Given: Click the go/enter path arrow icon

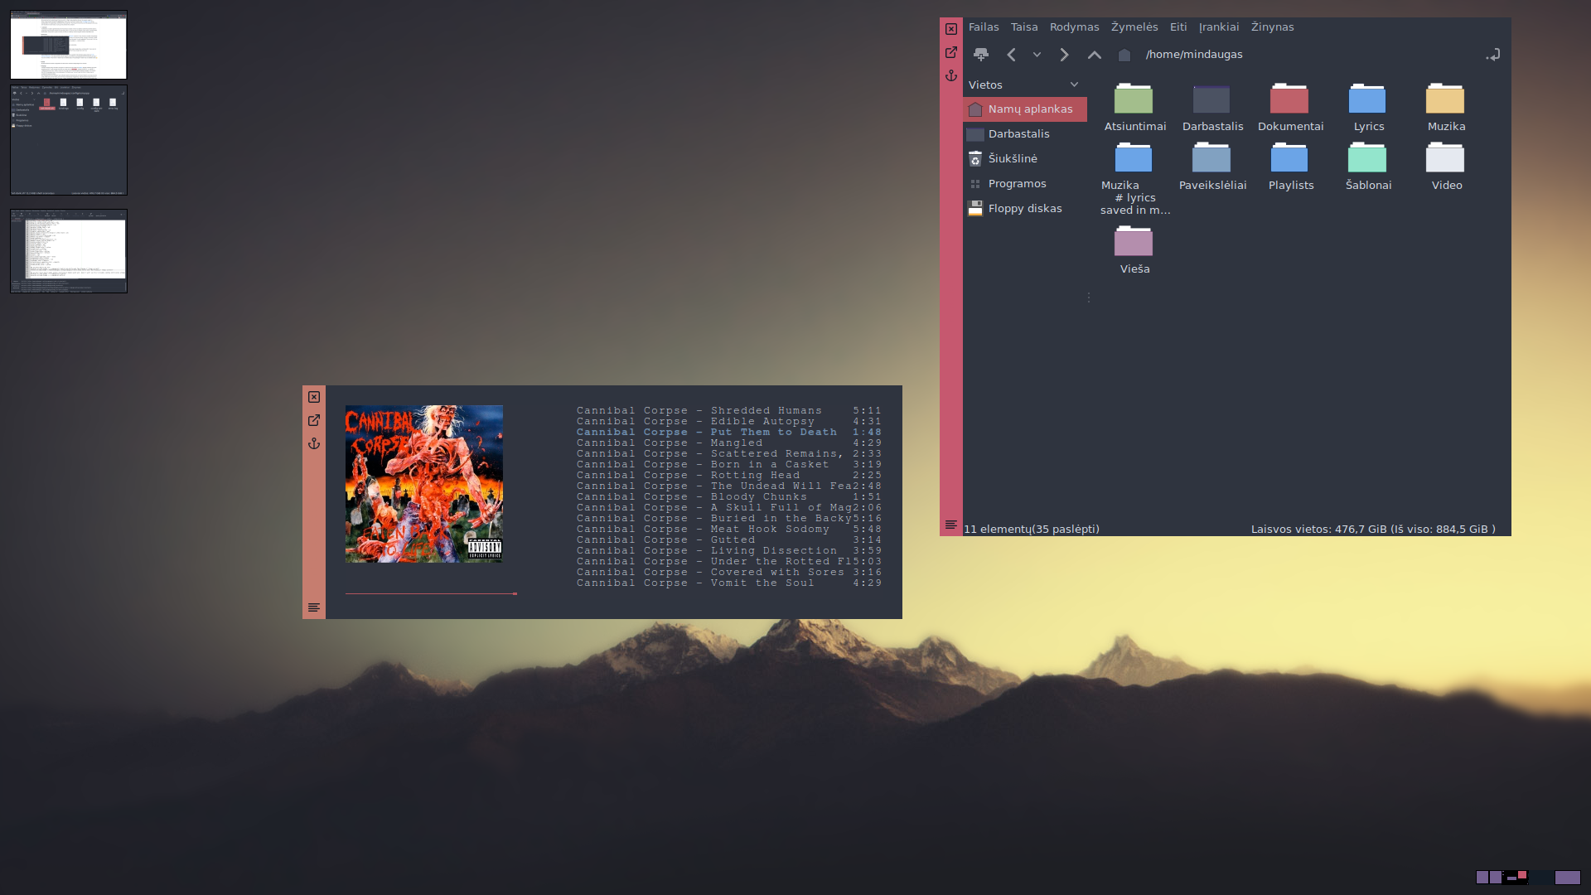Looking at the screenshot, I should click(x=1493, y=55).
